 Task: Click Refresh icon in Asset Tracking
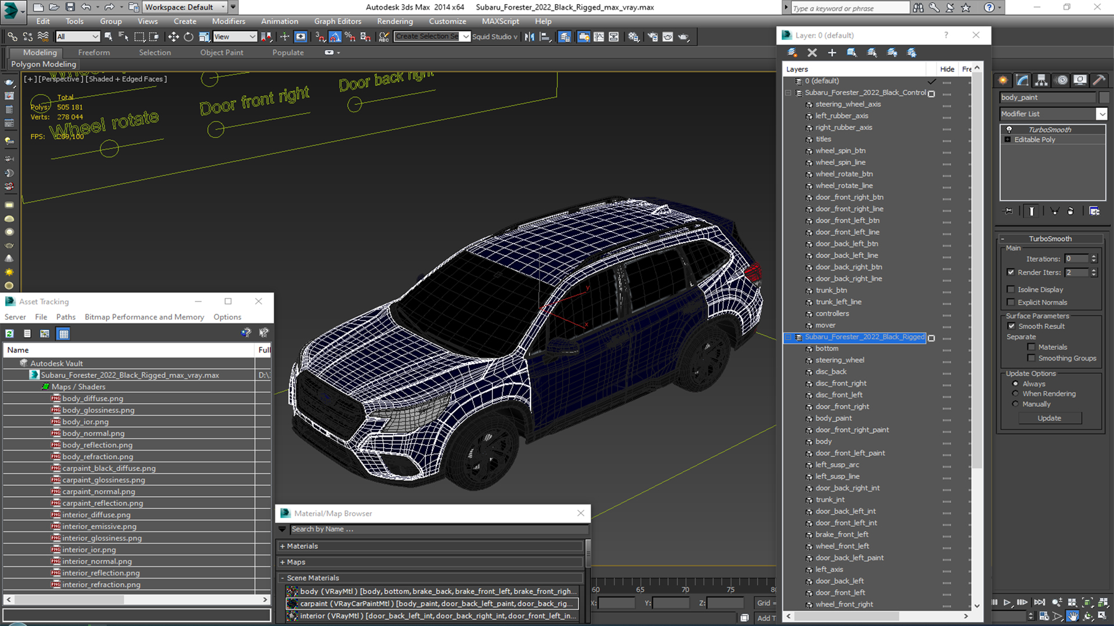click(x=10, y=333)
